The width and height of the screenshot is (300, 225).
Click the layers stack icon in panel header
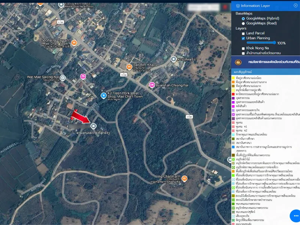pyautogui.click(x=238, y=6)
